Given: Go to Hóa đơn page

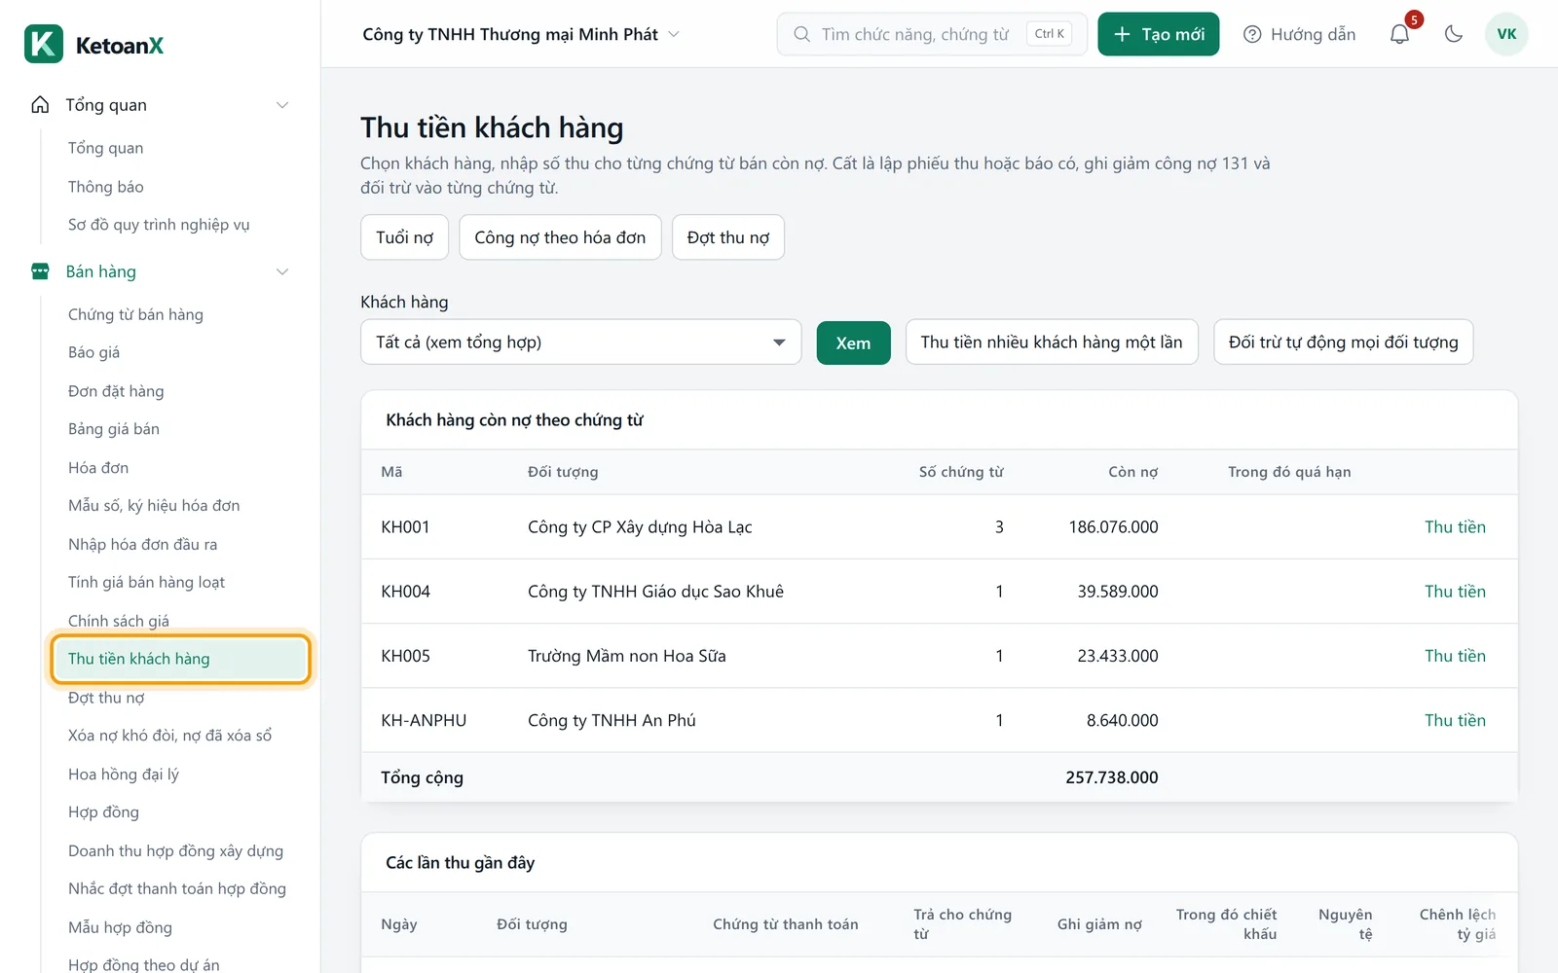Looking at the screenshot, I should (x=98, y=468).
